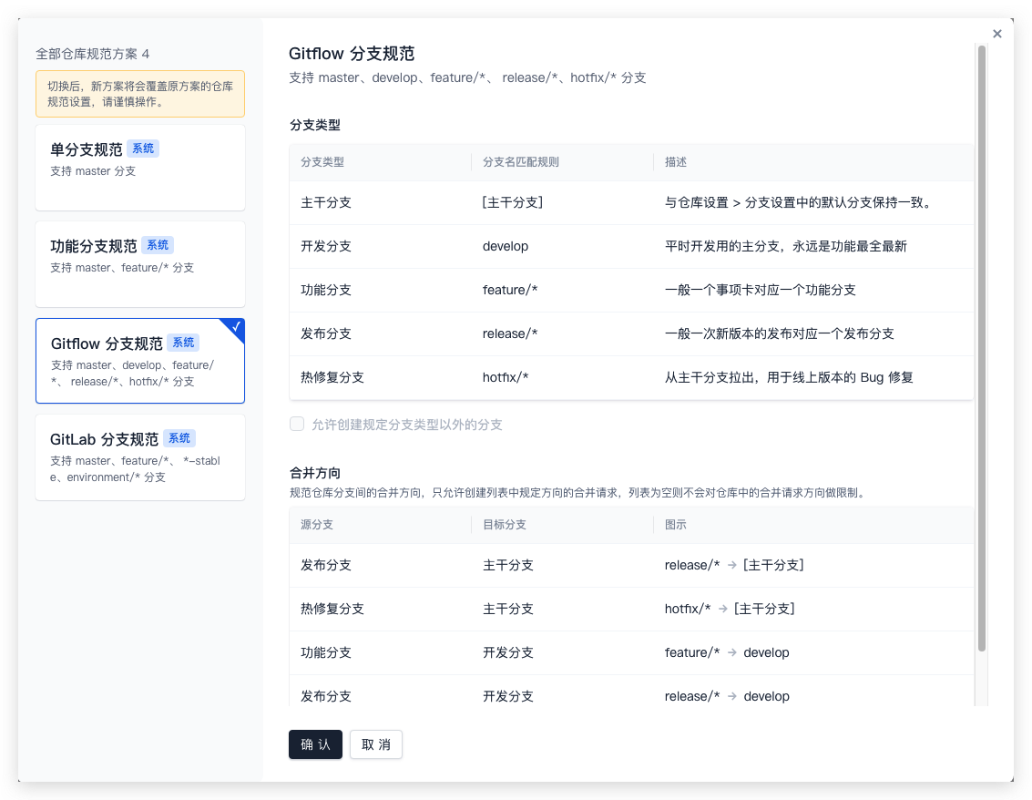This screenshot has width=1032, height=800.
Task: Click the 开发分支 cell in branch type table
Action: point(326,246)
